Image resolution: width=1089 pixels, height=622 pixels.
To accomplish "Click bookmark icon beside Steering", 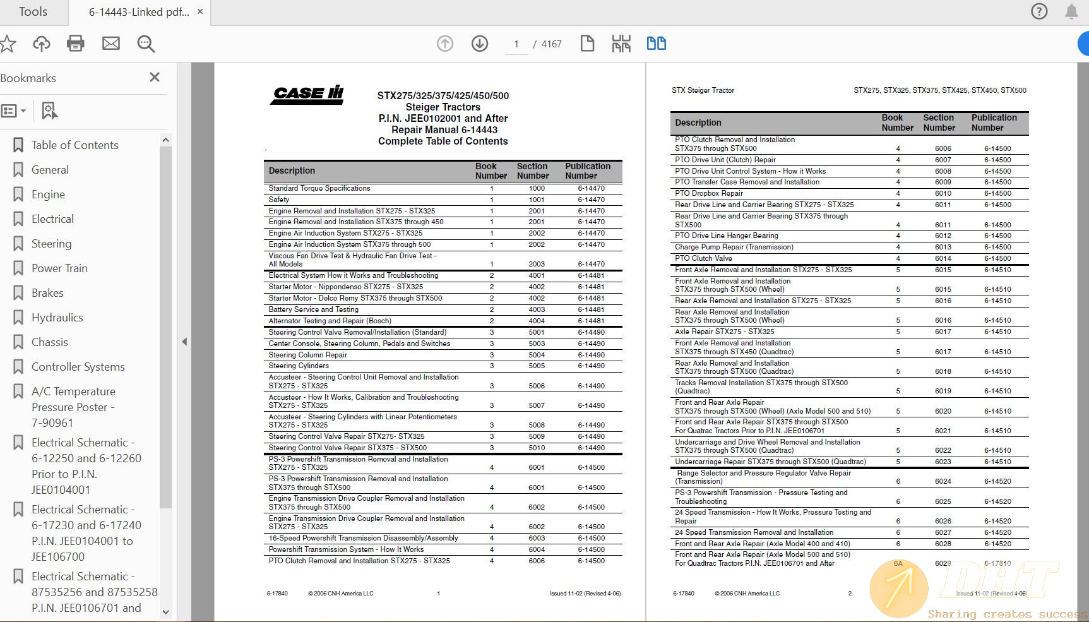I will tap(18, 244).
